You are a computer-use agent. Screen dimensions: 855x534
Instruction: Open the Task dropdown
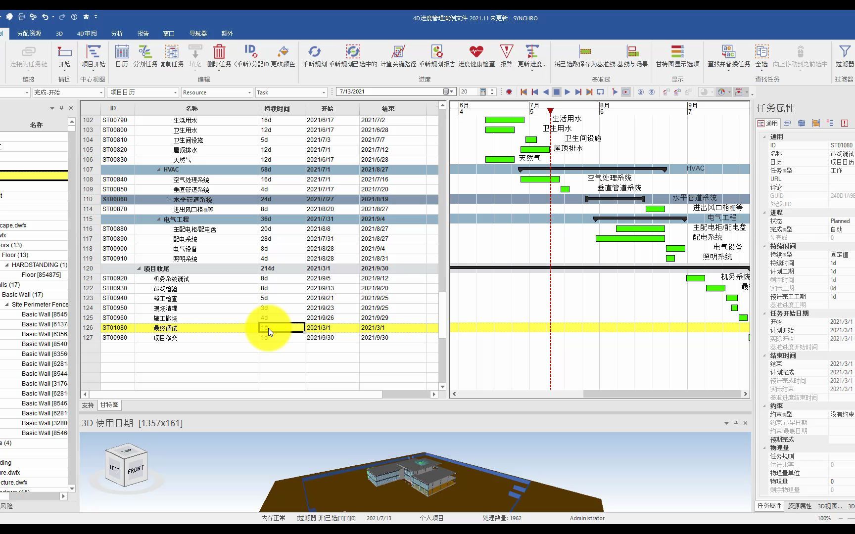324,92
